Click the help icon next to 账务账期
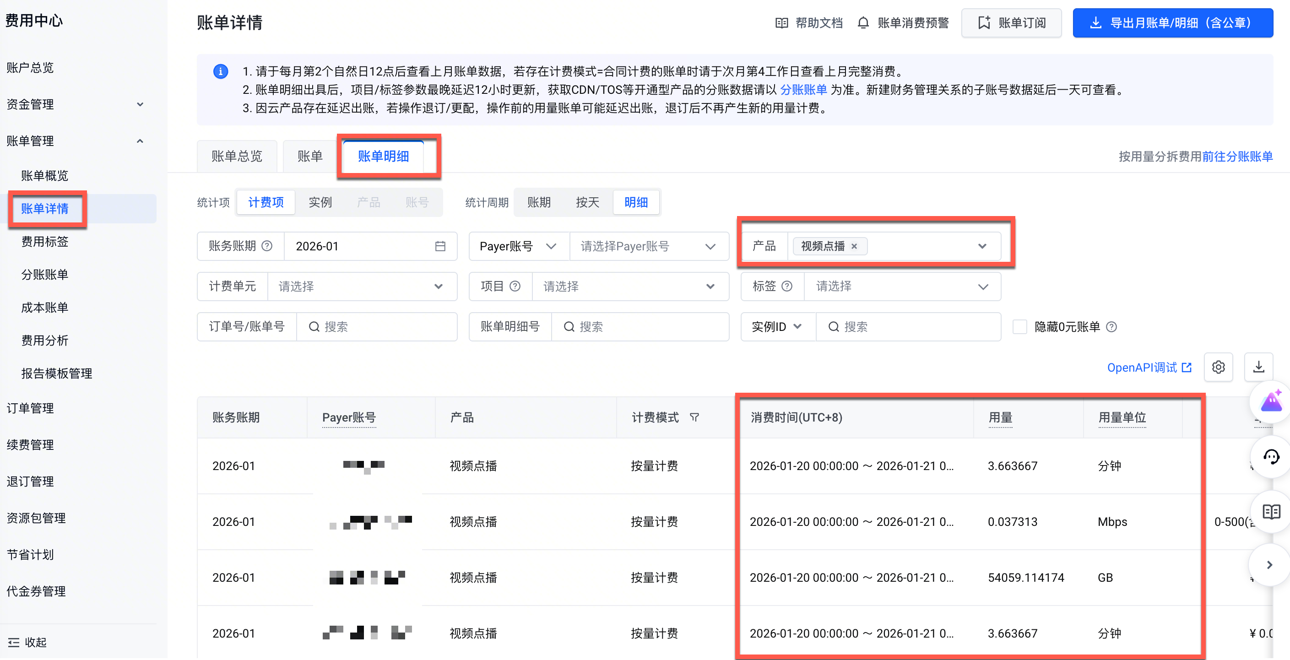The image size is (1290, 660). pyautogui.click(x=267, y=246)
